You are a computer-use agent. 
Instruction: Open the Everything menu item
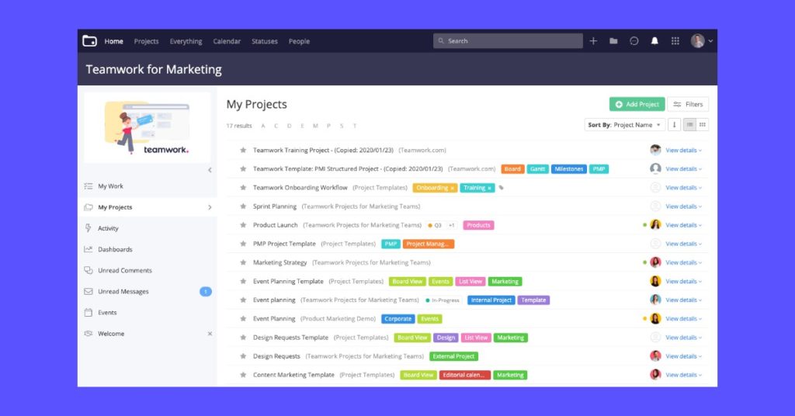coord(186,42)
